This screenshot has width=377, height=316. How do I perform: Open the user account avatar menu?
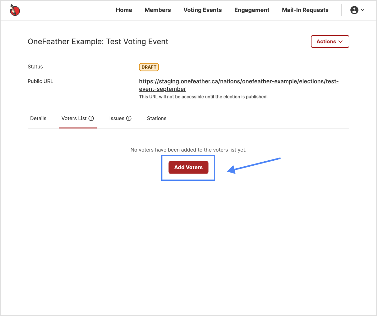click(x=357, y=10)
